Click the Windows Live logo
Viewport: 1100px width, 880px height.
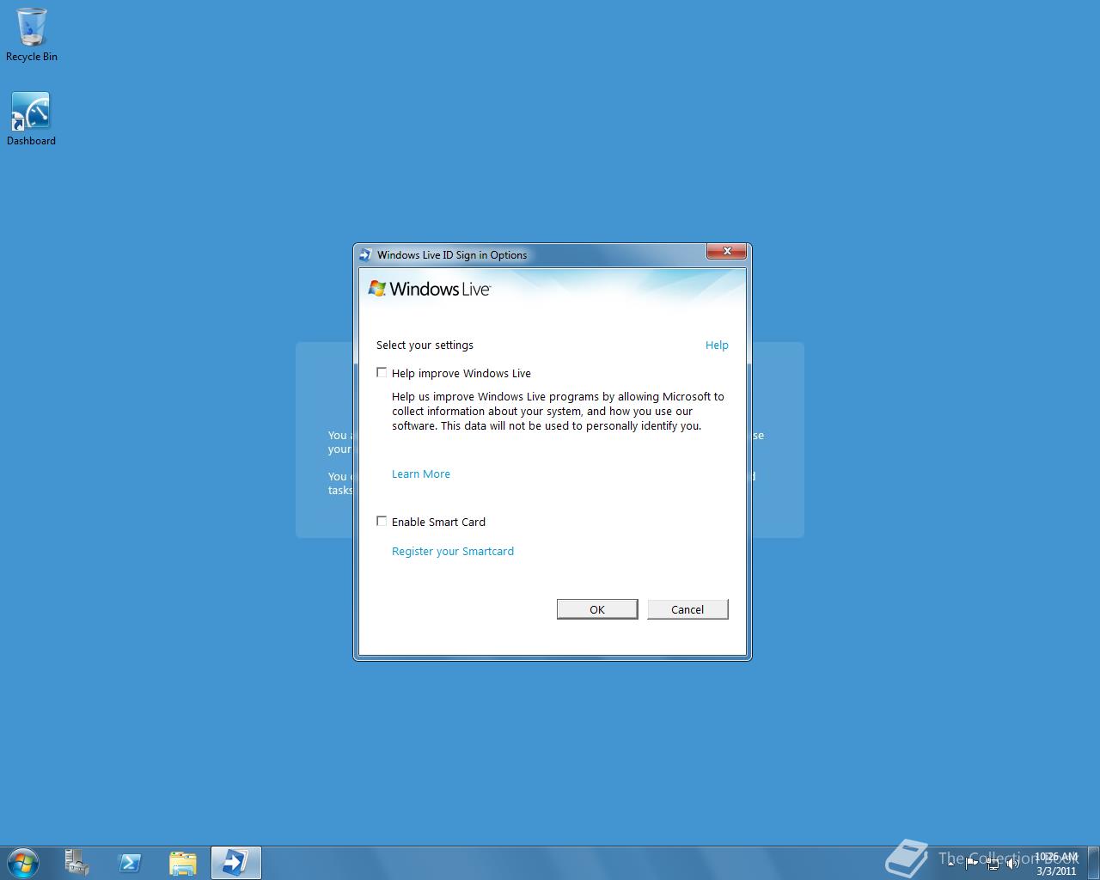[x=430, y=289]
